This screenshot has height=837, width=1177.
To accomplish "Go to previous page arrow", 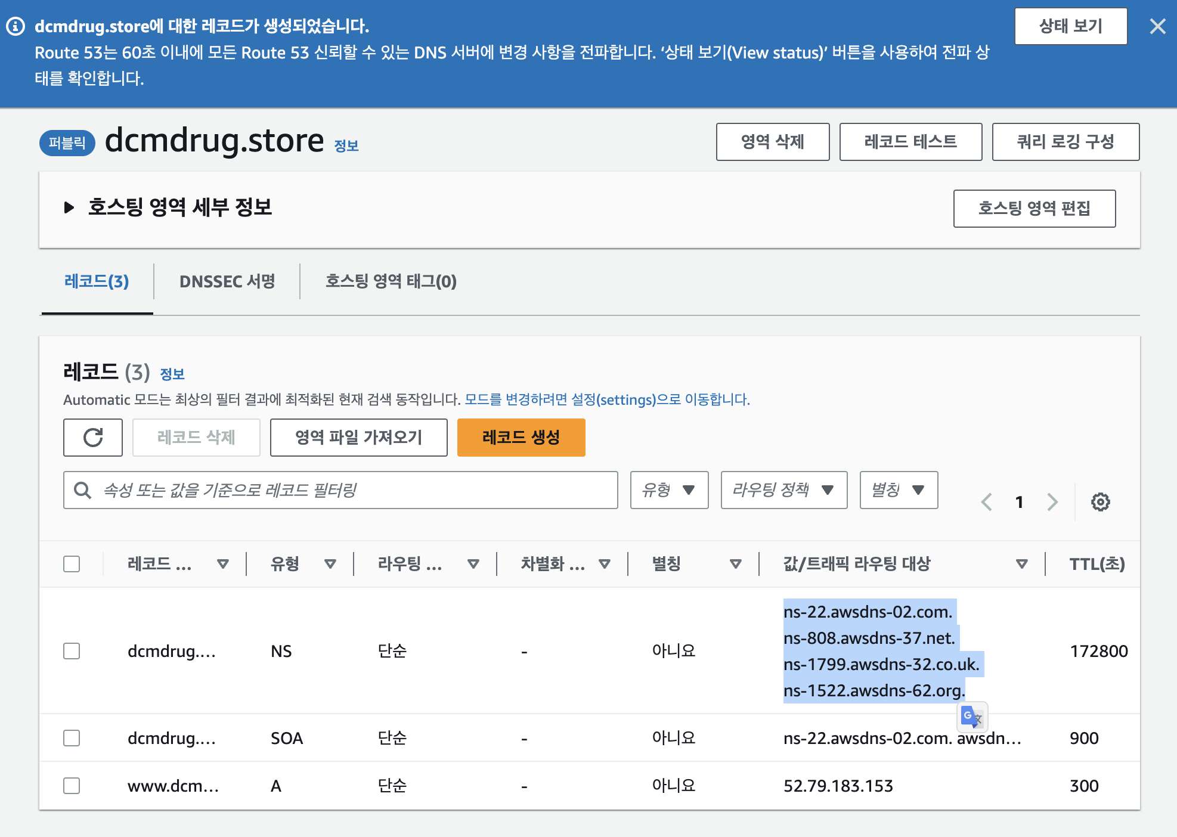I will (987, 502).
